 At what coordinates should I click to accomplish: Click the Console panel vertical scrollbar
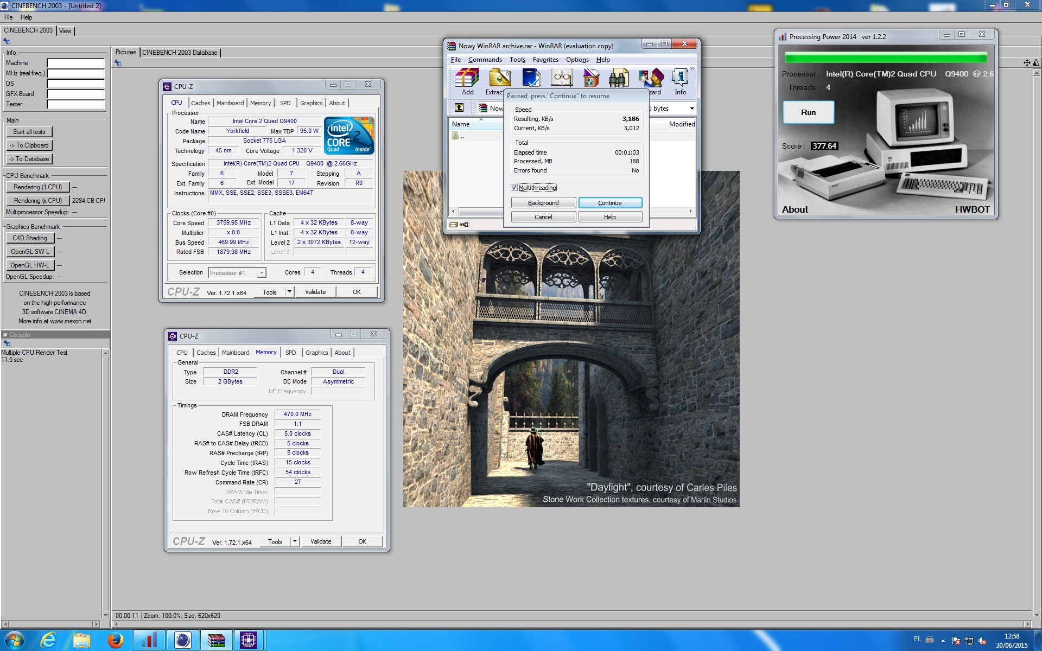click(105, 484)
